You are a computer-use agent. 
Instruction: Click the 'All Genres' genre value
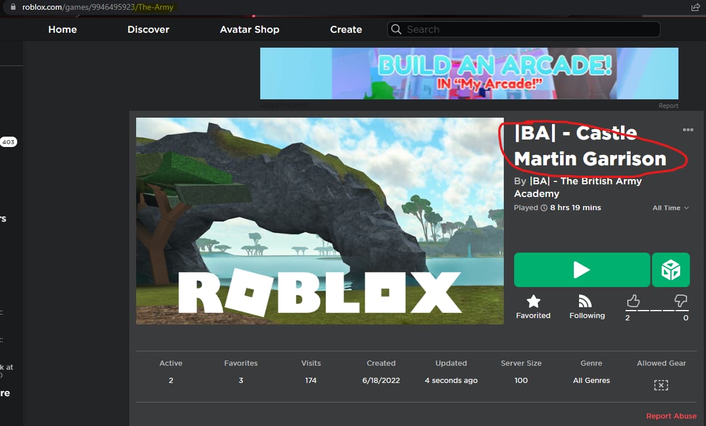[x=591, y=381]
